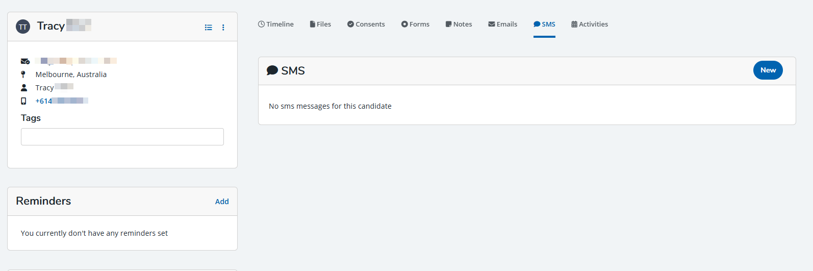Image resolution: width=813 pixels, height=271 pixels.
Task: View the Activities tab
Action: (x=590, y=24)
